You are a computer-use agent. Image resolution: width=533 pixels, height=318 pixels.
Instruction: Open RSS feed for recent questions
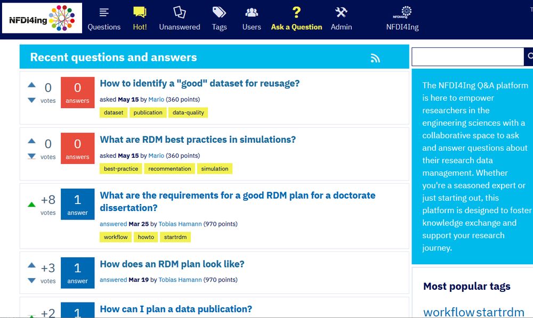375,58
